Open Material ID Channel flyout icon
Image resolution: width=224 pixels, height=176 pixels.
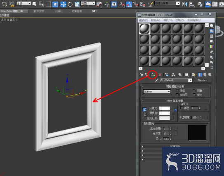[x=186, y=74]
